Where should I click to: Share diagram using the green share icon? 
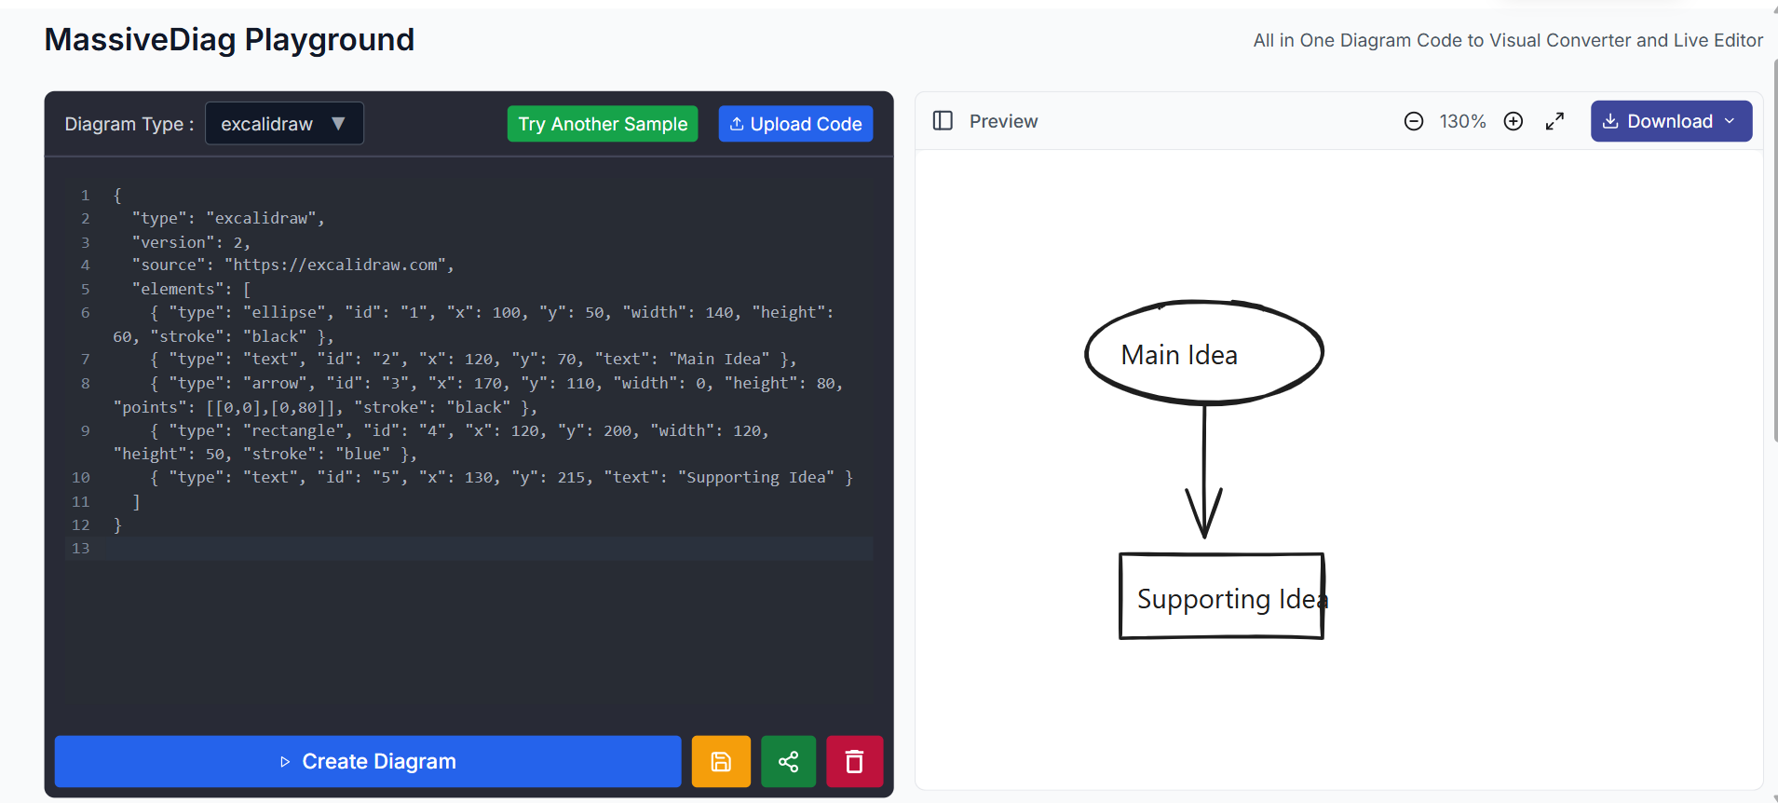(788, 761)
